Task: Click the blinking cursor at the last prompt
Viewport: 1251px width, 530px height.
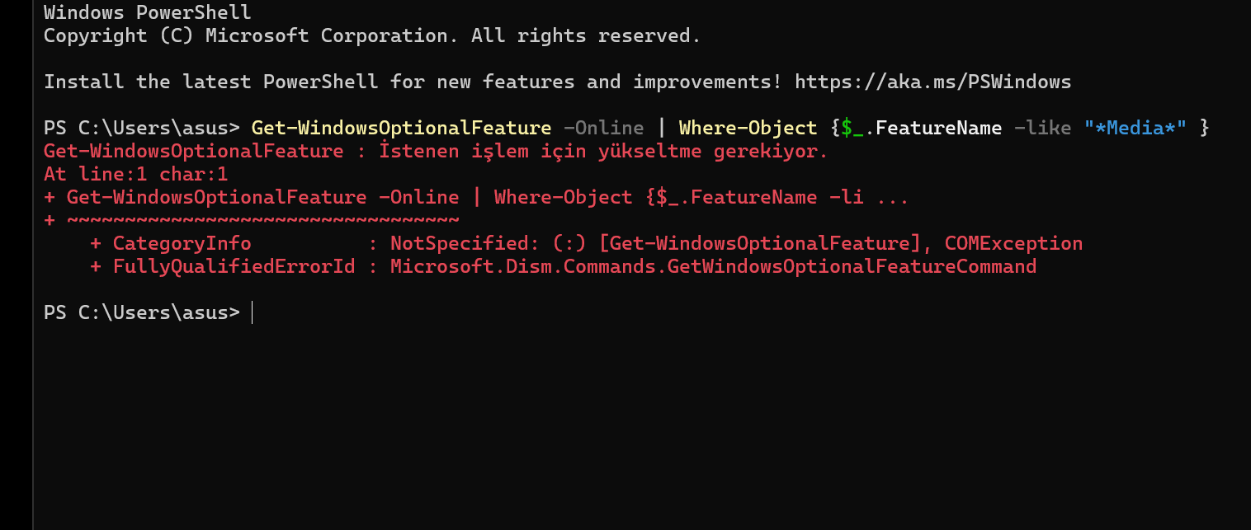Action: point(252,312)
